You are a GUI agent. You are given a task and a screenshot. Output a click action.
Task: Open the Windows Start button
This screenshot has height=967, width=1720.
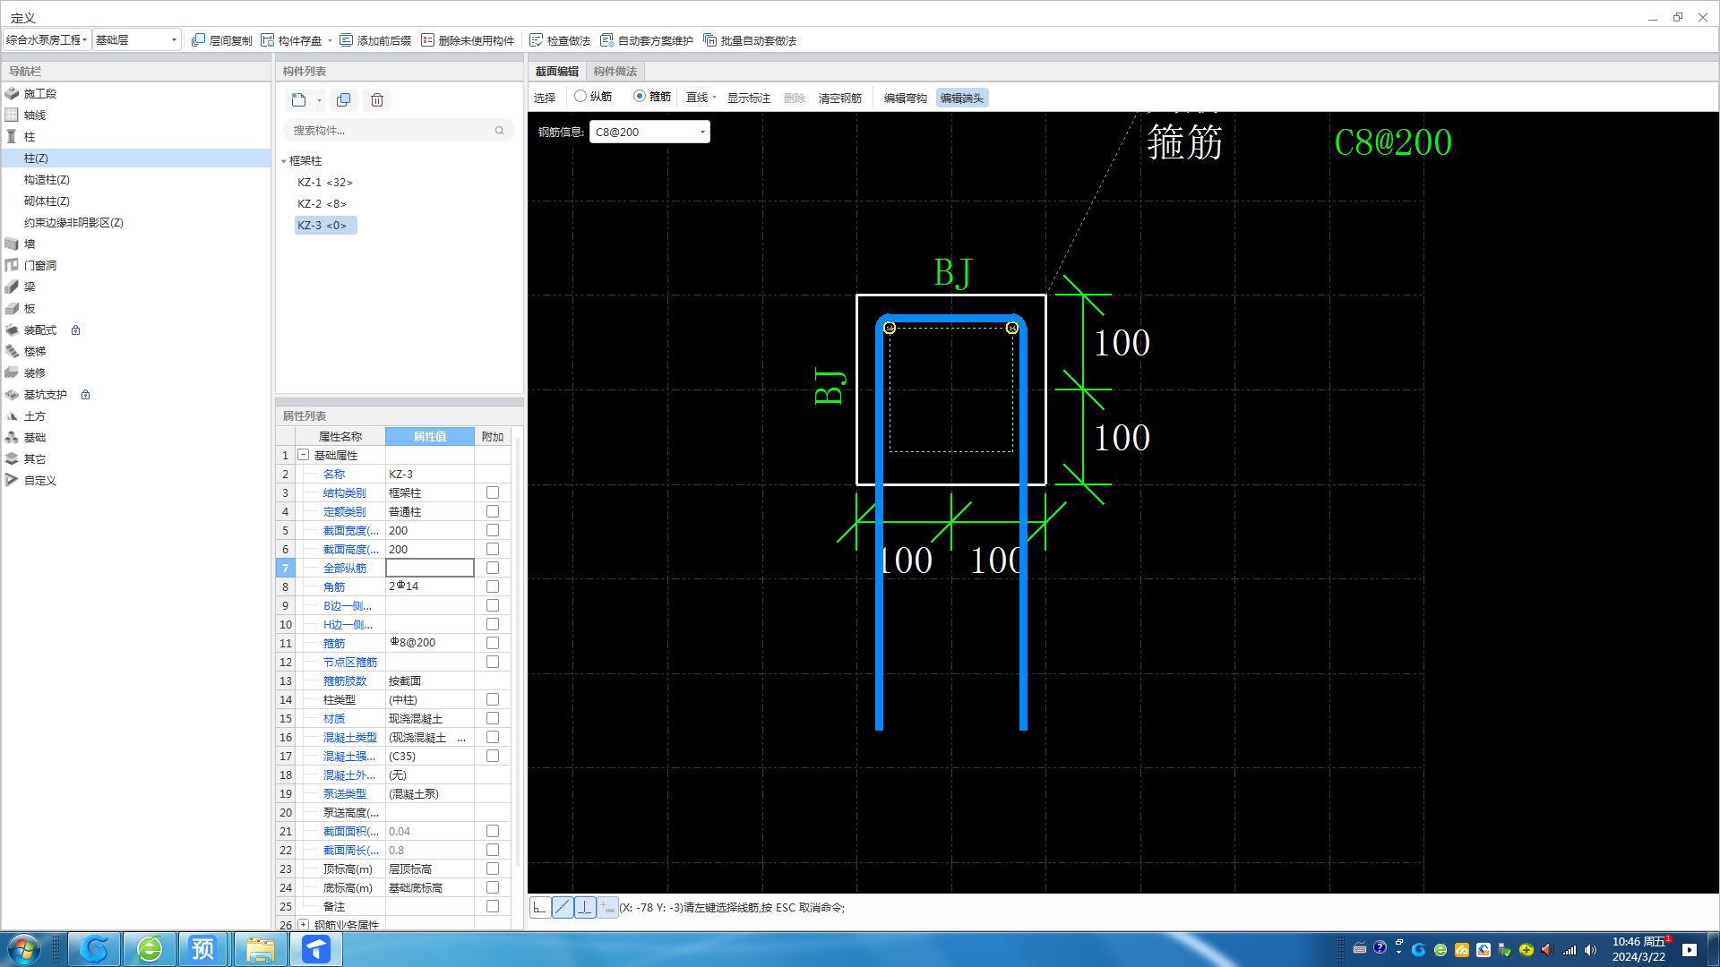click(24, 949)
